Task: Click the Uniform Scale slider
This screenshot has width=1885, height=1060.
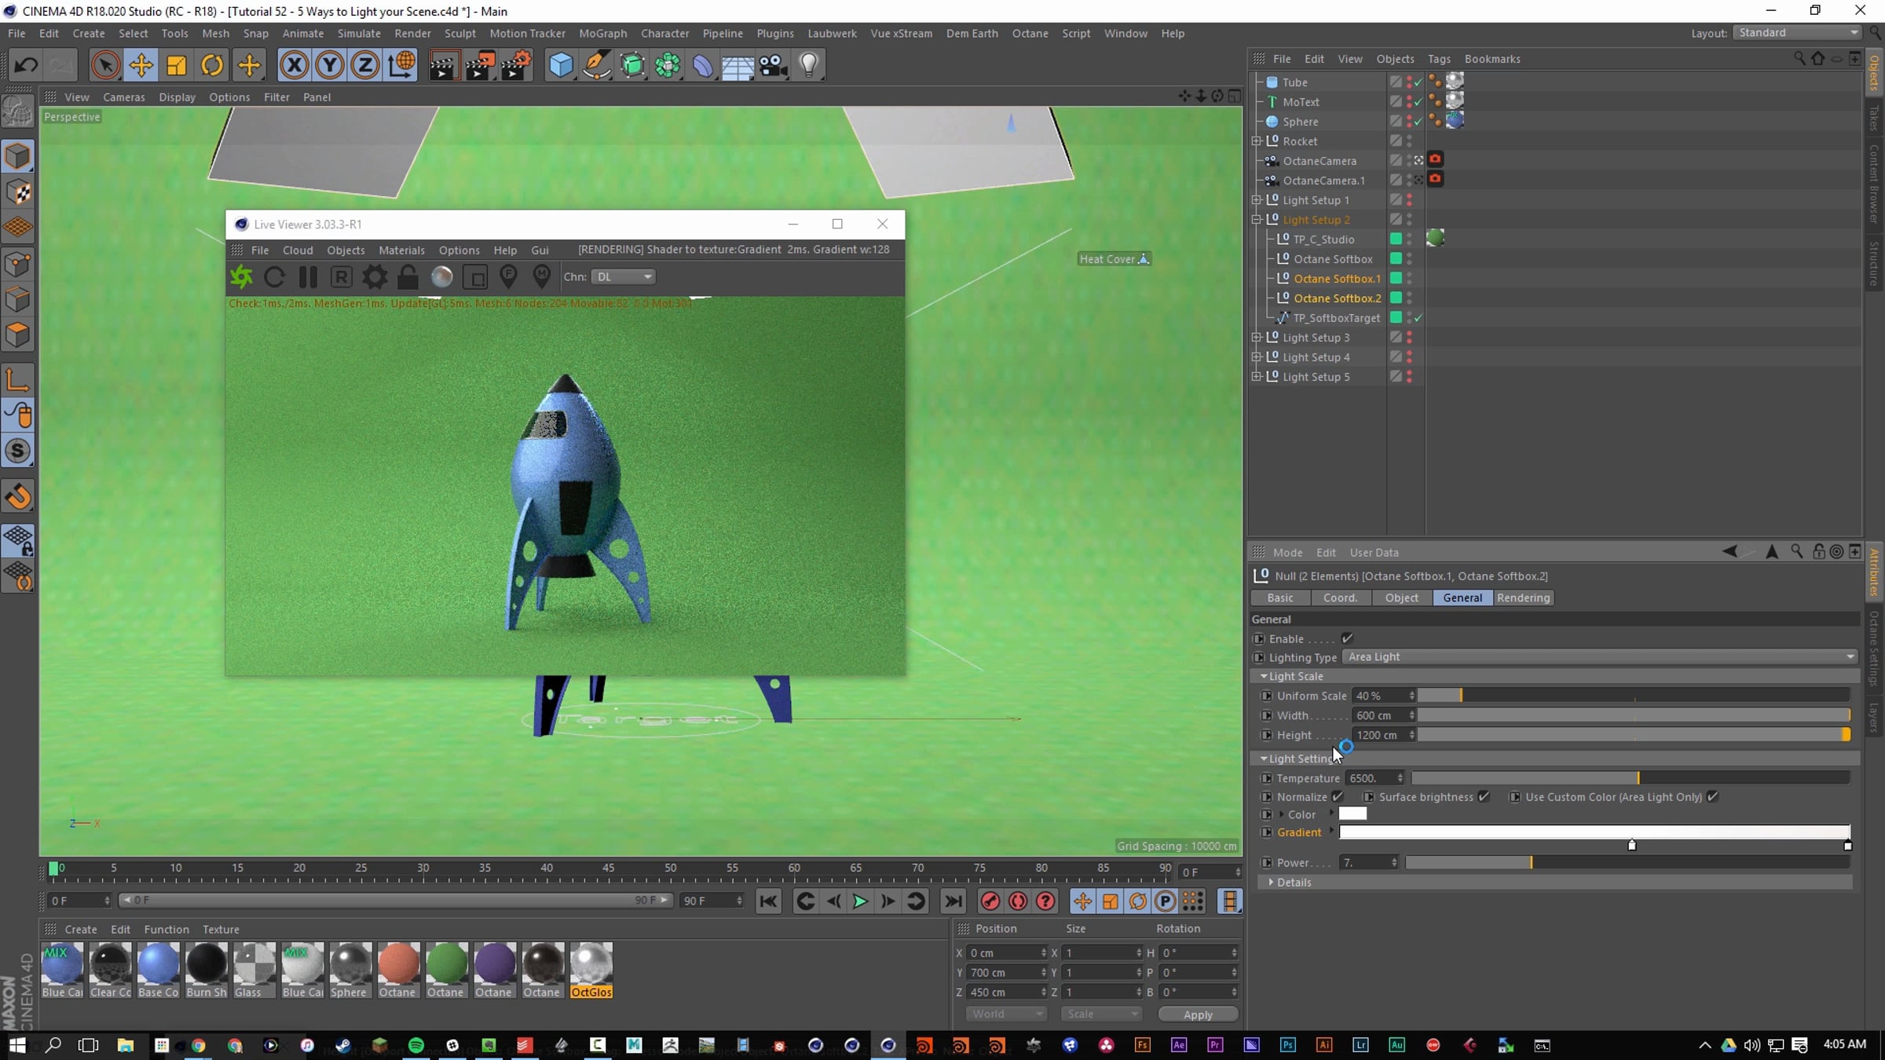Action: click(1634, 696)
